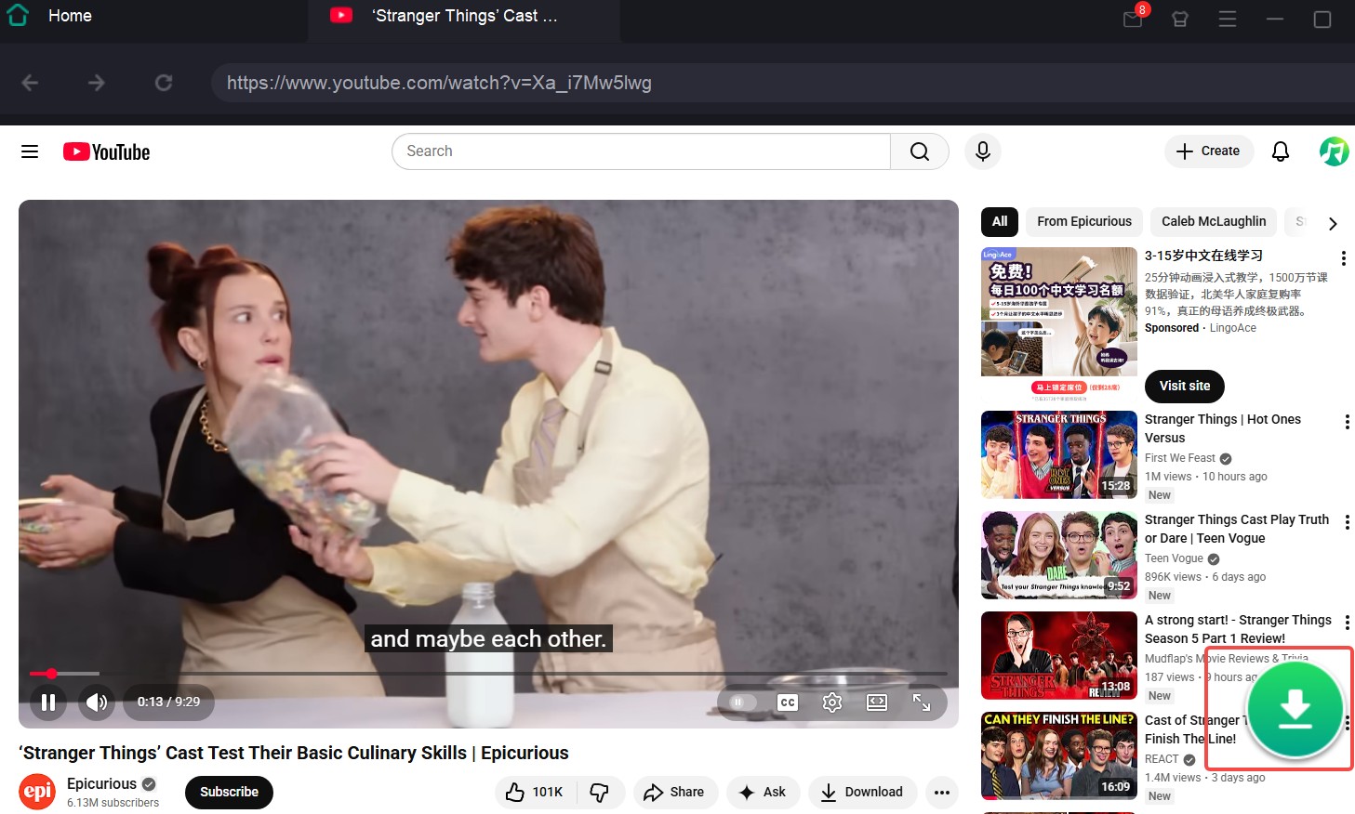Toggle the autoplay switch in player
Image resolution: width=1355 pixels, height=814 pixels.
742,702
